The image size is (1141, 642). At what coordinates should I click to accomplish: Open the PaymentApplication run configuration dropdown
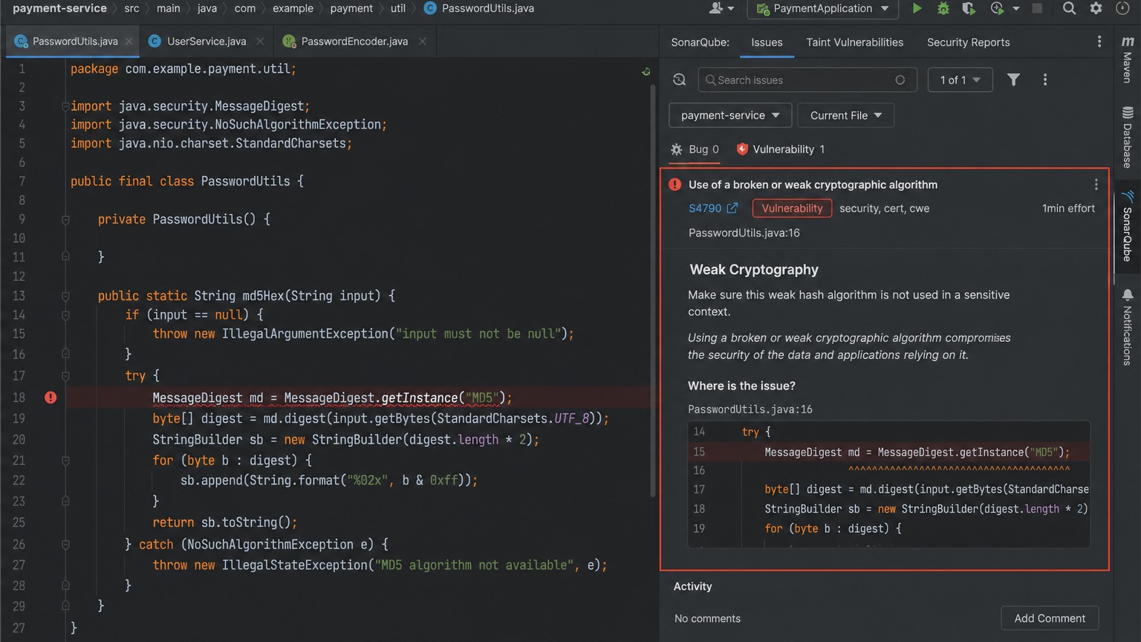[822, 9]
